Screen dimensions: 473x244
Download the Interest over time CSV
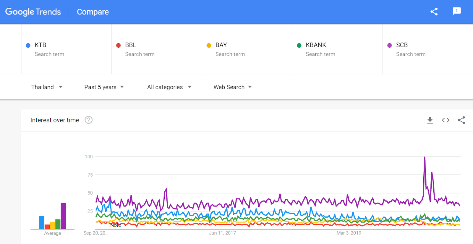point(430,120)
